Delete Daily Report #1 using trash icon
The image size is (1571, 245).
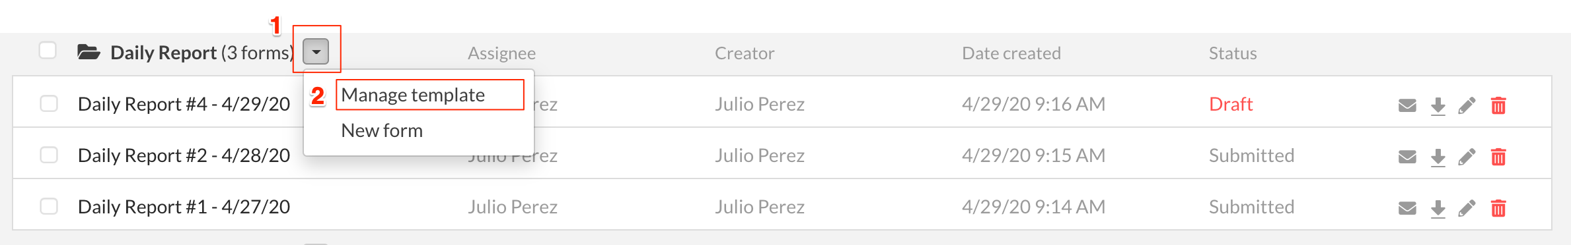click(1498, 208)
